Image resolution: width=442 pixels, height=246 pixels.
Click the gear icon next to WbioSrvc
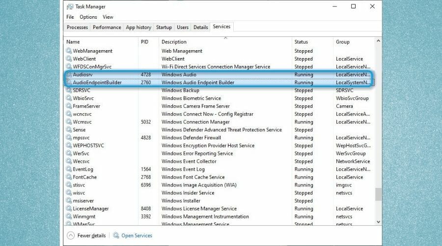click(x=69, y=98)
